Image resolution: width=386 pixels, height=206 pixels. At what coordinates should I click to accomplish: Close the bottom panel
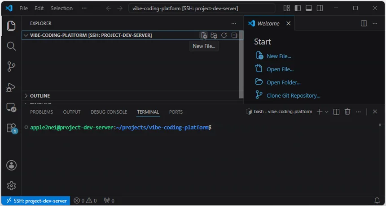(375, 112)
